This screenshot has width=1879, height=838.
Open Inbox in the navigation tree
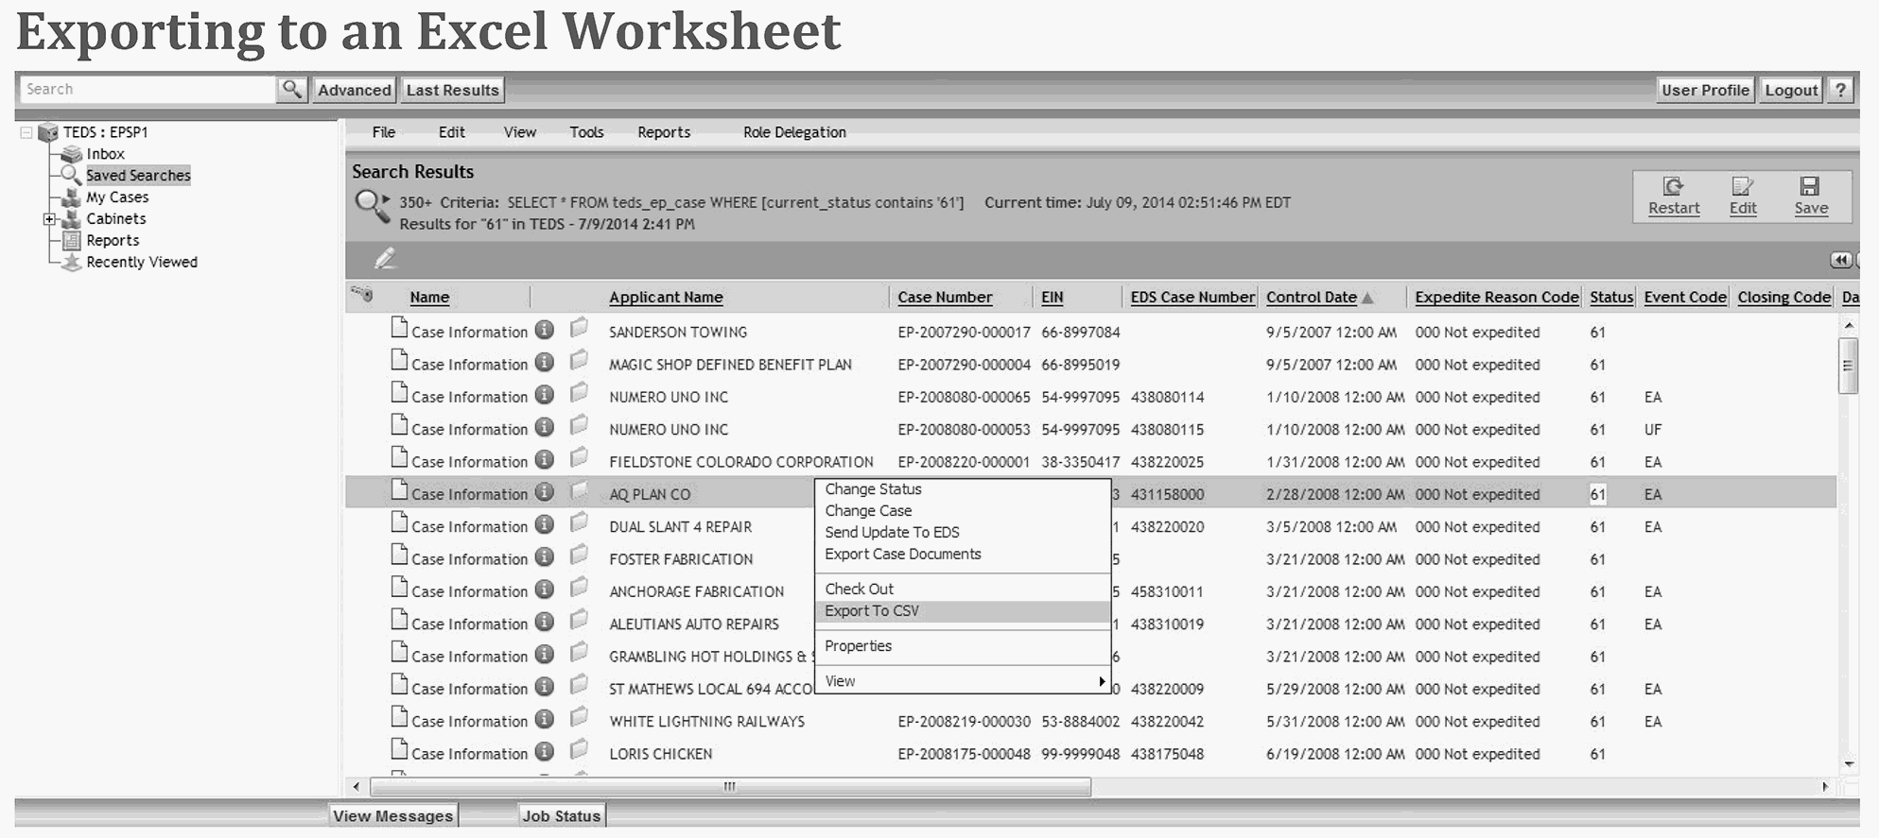105,154
